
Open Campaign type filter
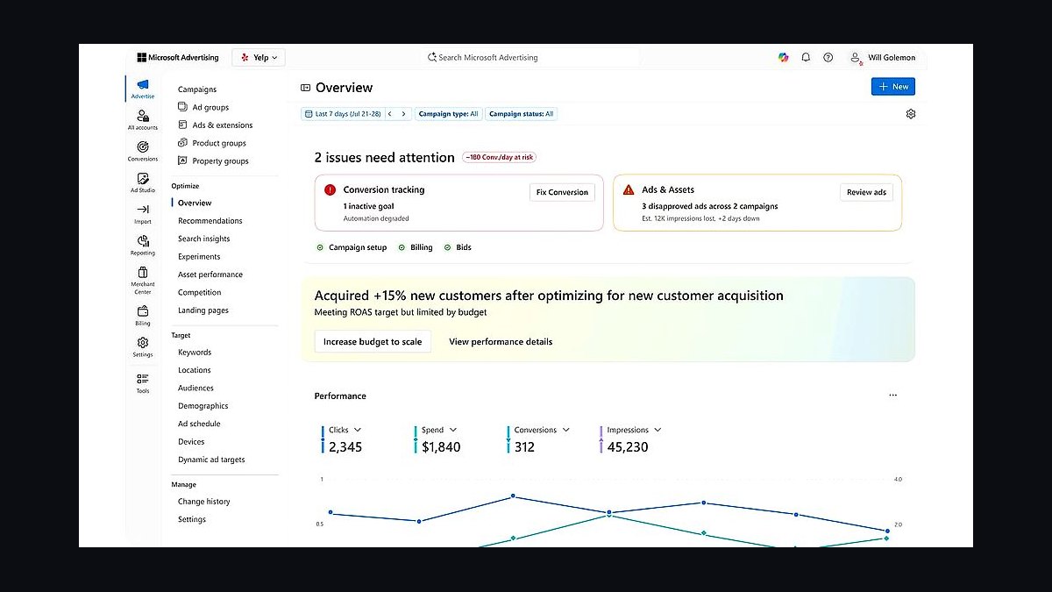(x=448, y=114)
